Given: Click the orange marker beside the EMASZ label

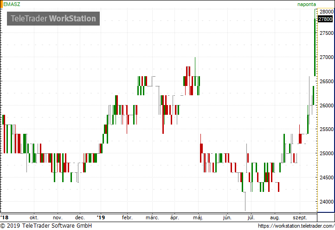Looking at the screenshot, I should point(1,4).
